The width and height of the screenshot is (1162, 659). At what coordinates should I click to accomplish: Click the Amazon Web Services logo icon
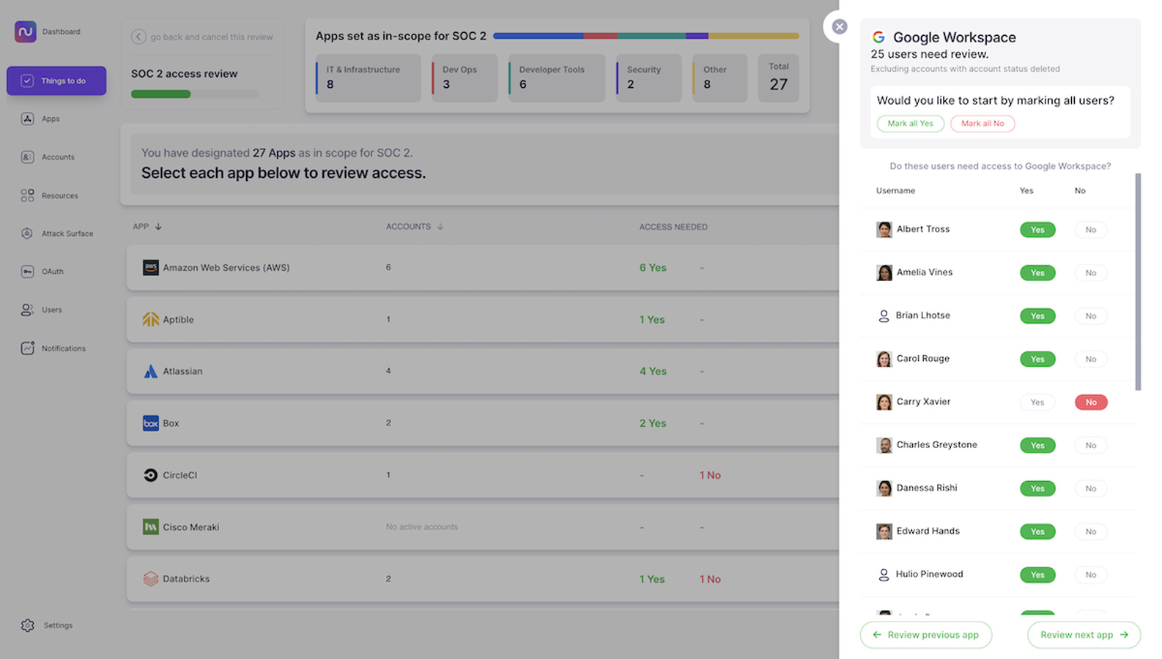point(151,267)
